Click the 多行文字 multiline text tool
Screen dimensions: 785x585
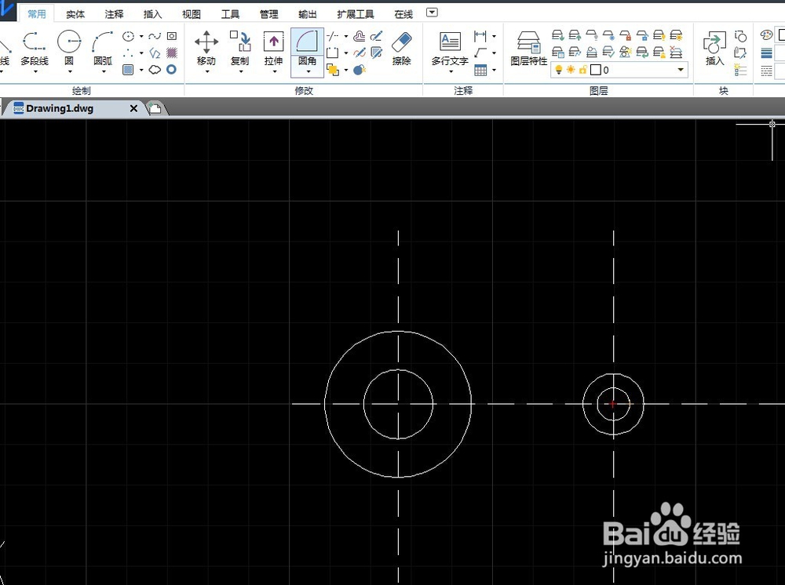(450, 49)
